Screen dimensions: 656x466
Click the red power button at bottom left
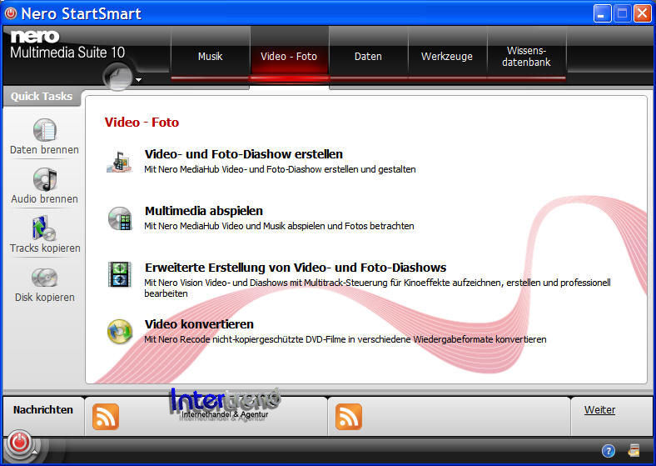click(19, 443)
